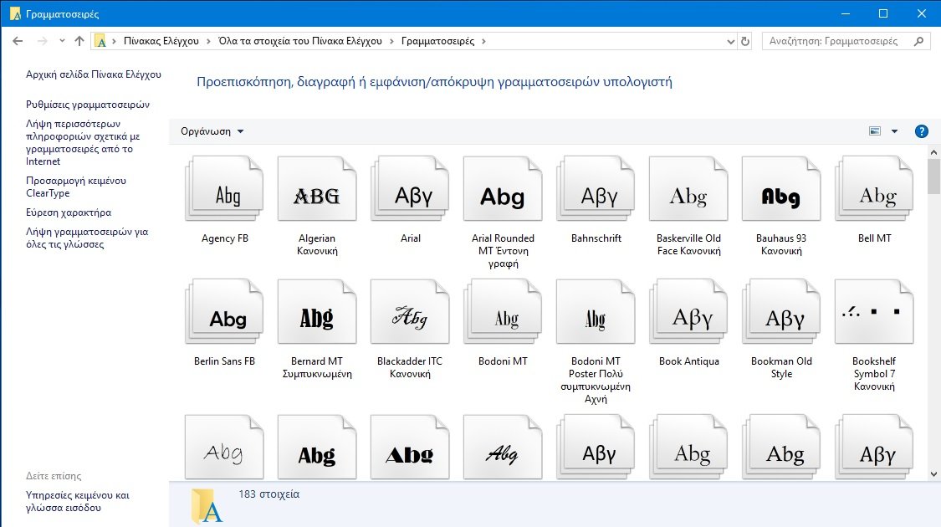941x527 pixels.
Task: Click the scrollbar up arrow
Action: [x=933, y=152]
